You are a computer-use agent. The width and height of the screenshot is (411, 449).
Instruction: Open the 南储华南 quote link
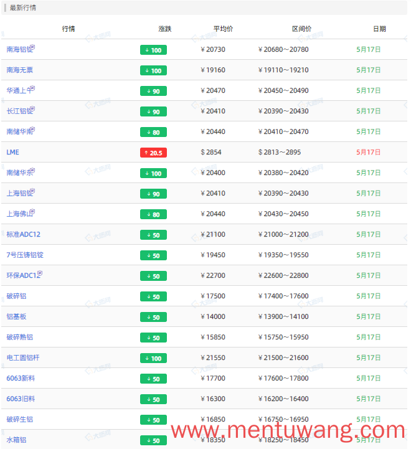[19, 132]
